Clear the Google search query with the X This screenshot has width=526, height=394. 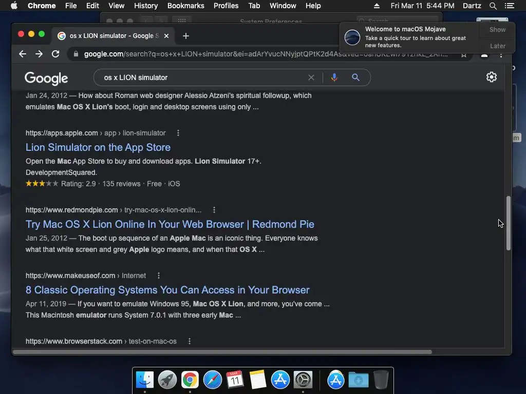coord(311,77)
